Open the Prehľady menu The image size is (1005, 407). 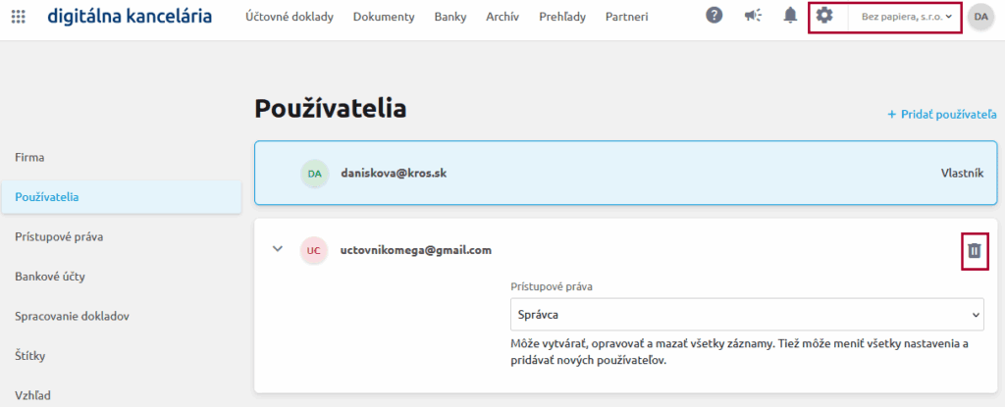click(x=562, y=17)
